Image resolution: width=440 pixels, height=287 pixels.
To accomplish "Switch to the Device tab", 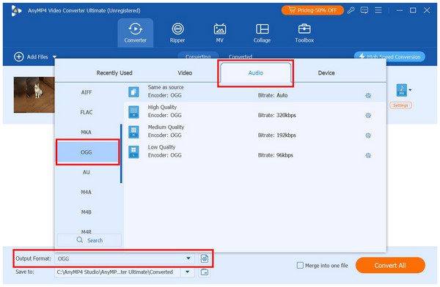I will coord(326,73).
